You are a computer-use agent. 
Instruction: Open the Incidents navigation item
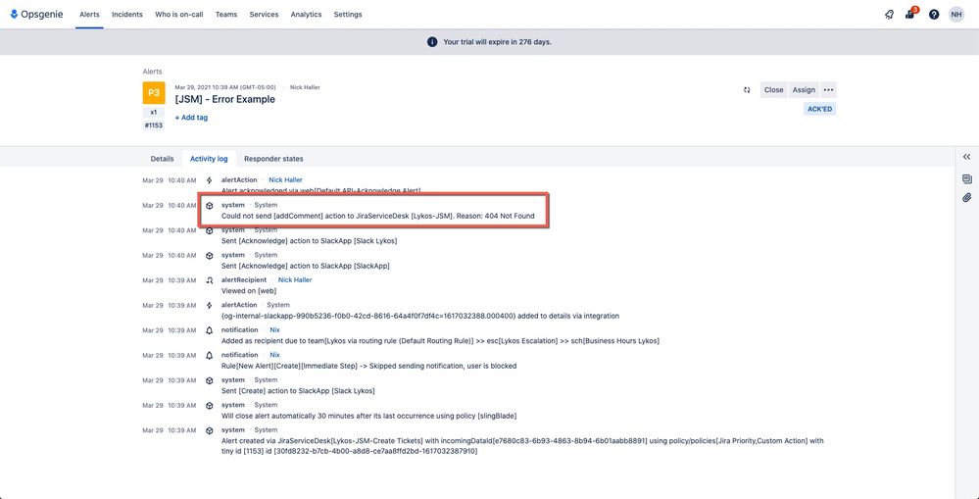coord(127,15)
